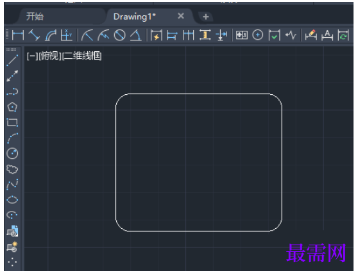The width and height of the screenshot is (358, 273).
Task: Select the Polygon tool
Action: click(x=12, y=107)
